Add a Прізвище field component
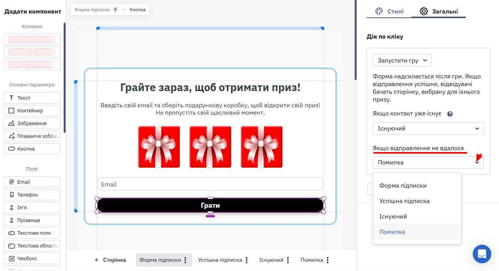This screenshot has width=499, height=271. [x=32, y=220]
